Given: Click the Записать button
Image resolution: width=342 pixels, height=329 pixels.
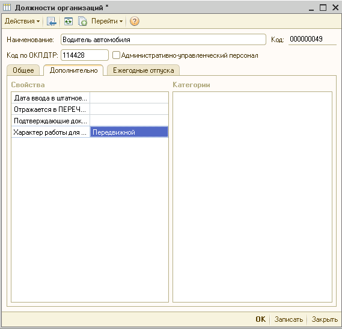Looking at the screenshot, I should click(x=289, y=319).
